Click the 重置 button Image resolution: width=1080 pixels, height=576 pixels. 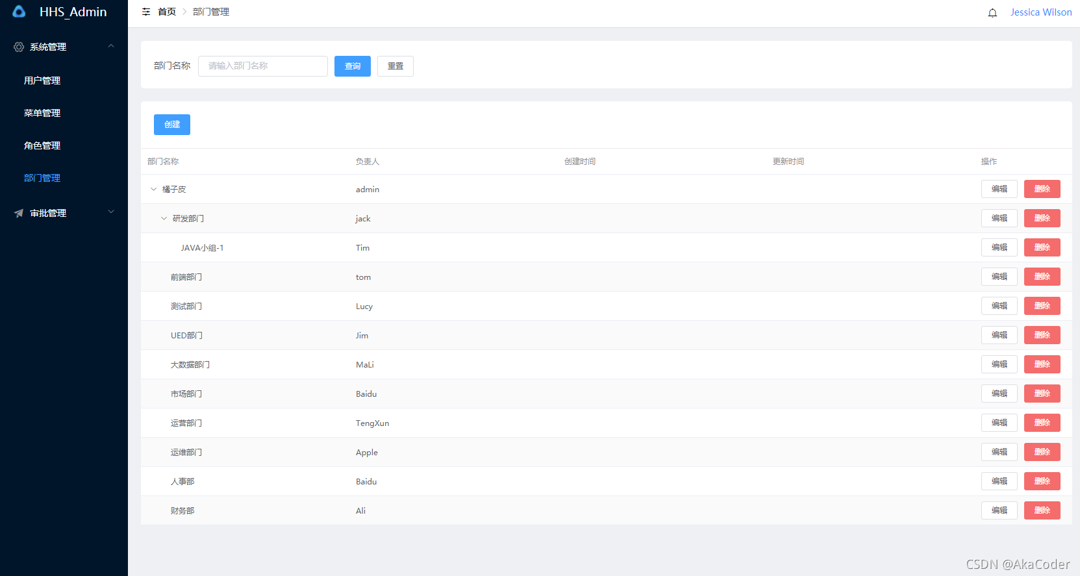tap(396, 66)
